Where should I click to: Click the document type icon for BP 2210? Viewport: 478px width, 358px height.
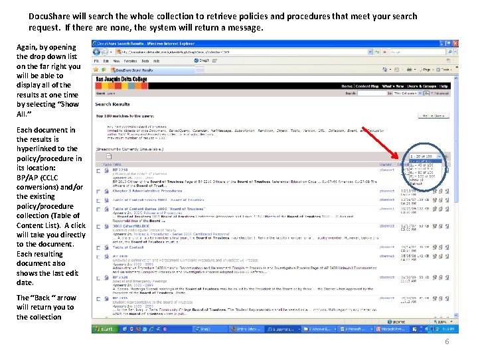tap(106, 170)
